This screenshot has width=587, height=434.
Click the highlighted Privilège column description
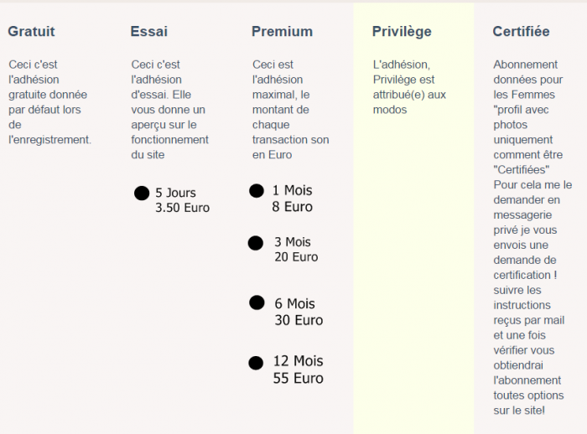click(x=409, y=87)
